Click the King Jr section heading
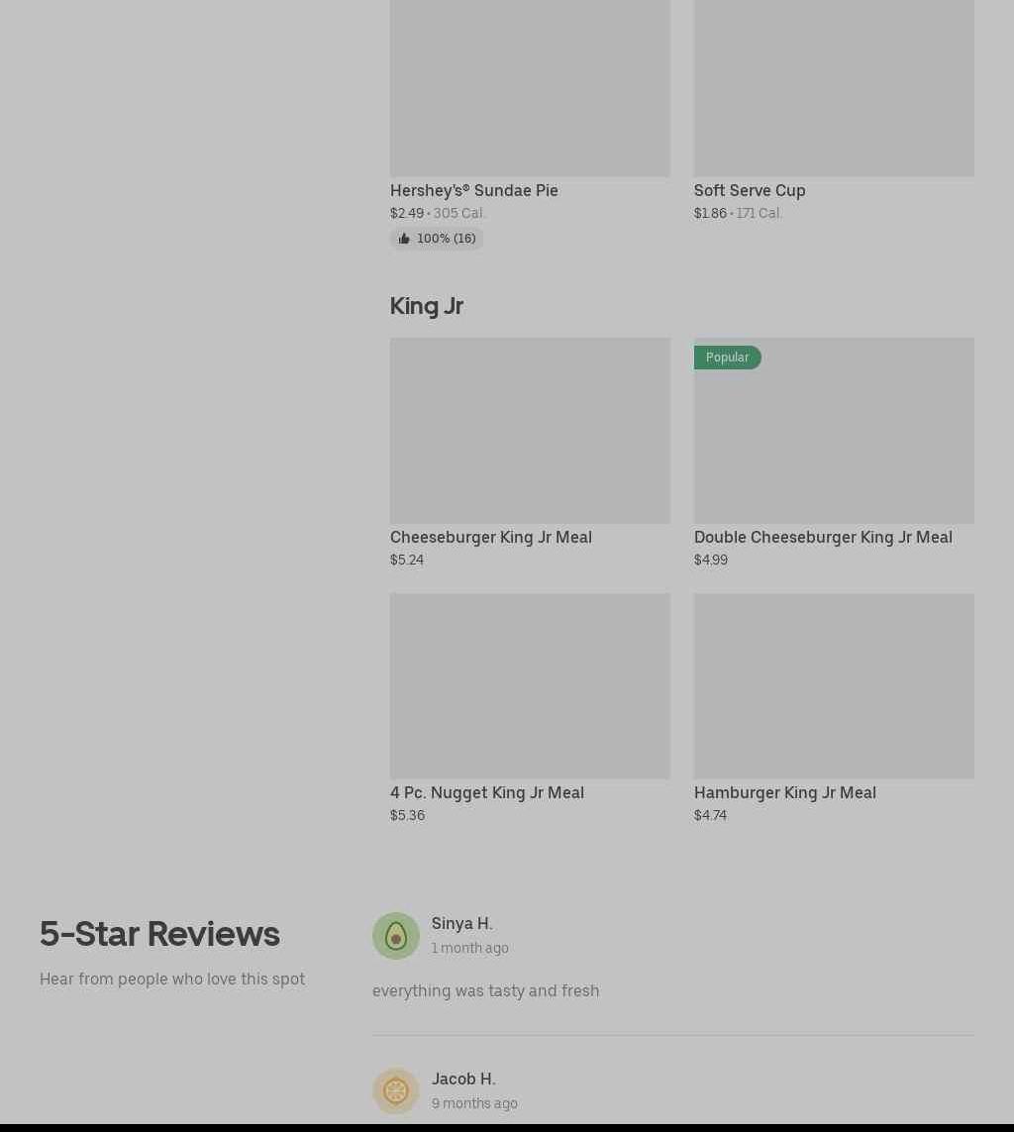 click(x=427, y=306)
